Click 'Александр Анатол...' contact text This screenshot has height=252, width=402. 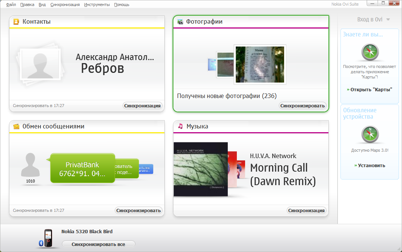tap(114, 57)
